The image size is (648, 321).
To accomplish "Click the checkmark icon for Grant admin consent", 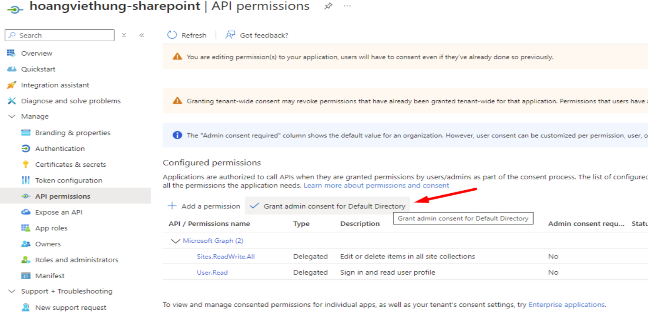I will (x=254, y=206).
